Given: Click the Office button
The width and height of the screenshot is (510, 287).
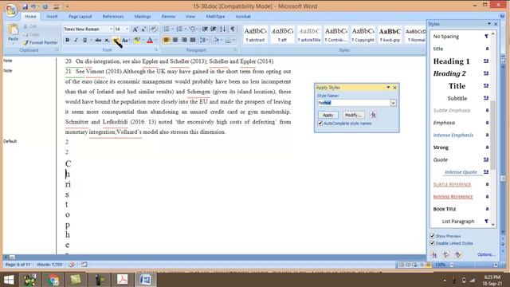Looking at the screenshot, I should [10, 10].
